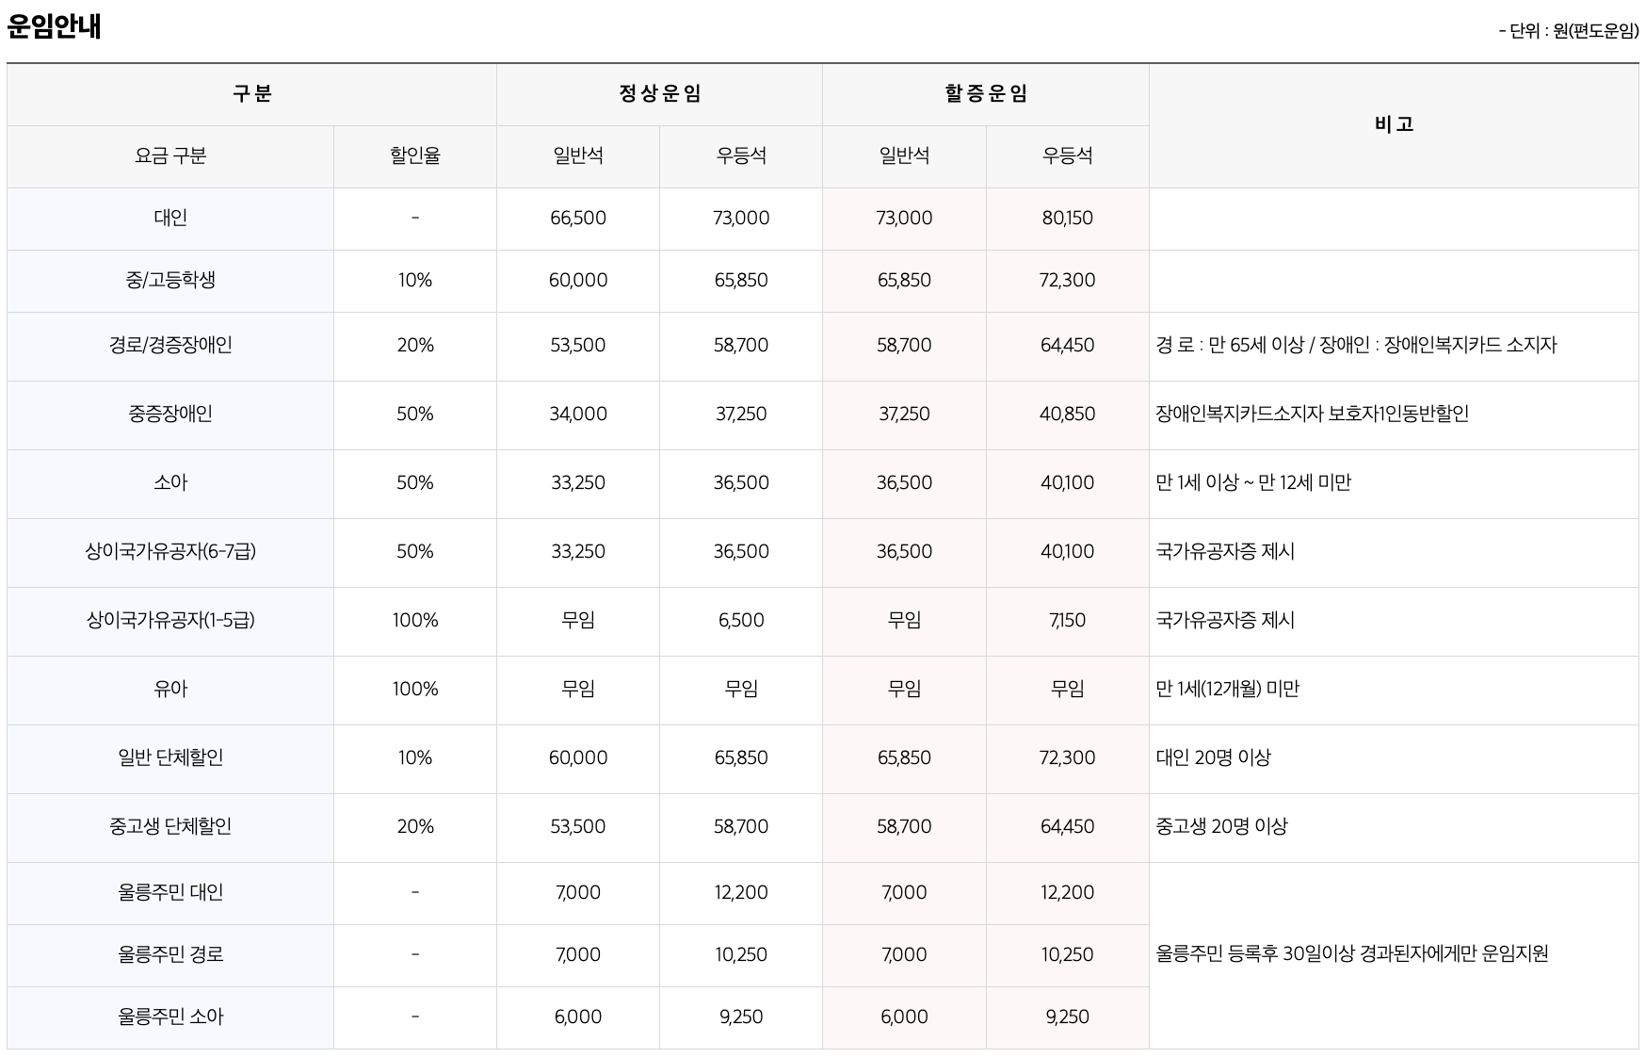Select the 일반석 header under 정상운임
This screenshot has height=1057, width=1646.
577,155
